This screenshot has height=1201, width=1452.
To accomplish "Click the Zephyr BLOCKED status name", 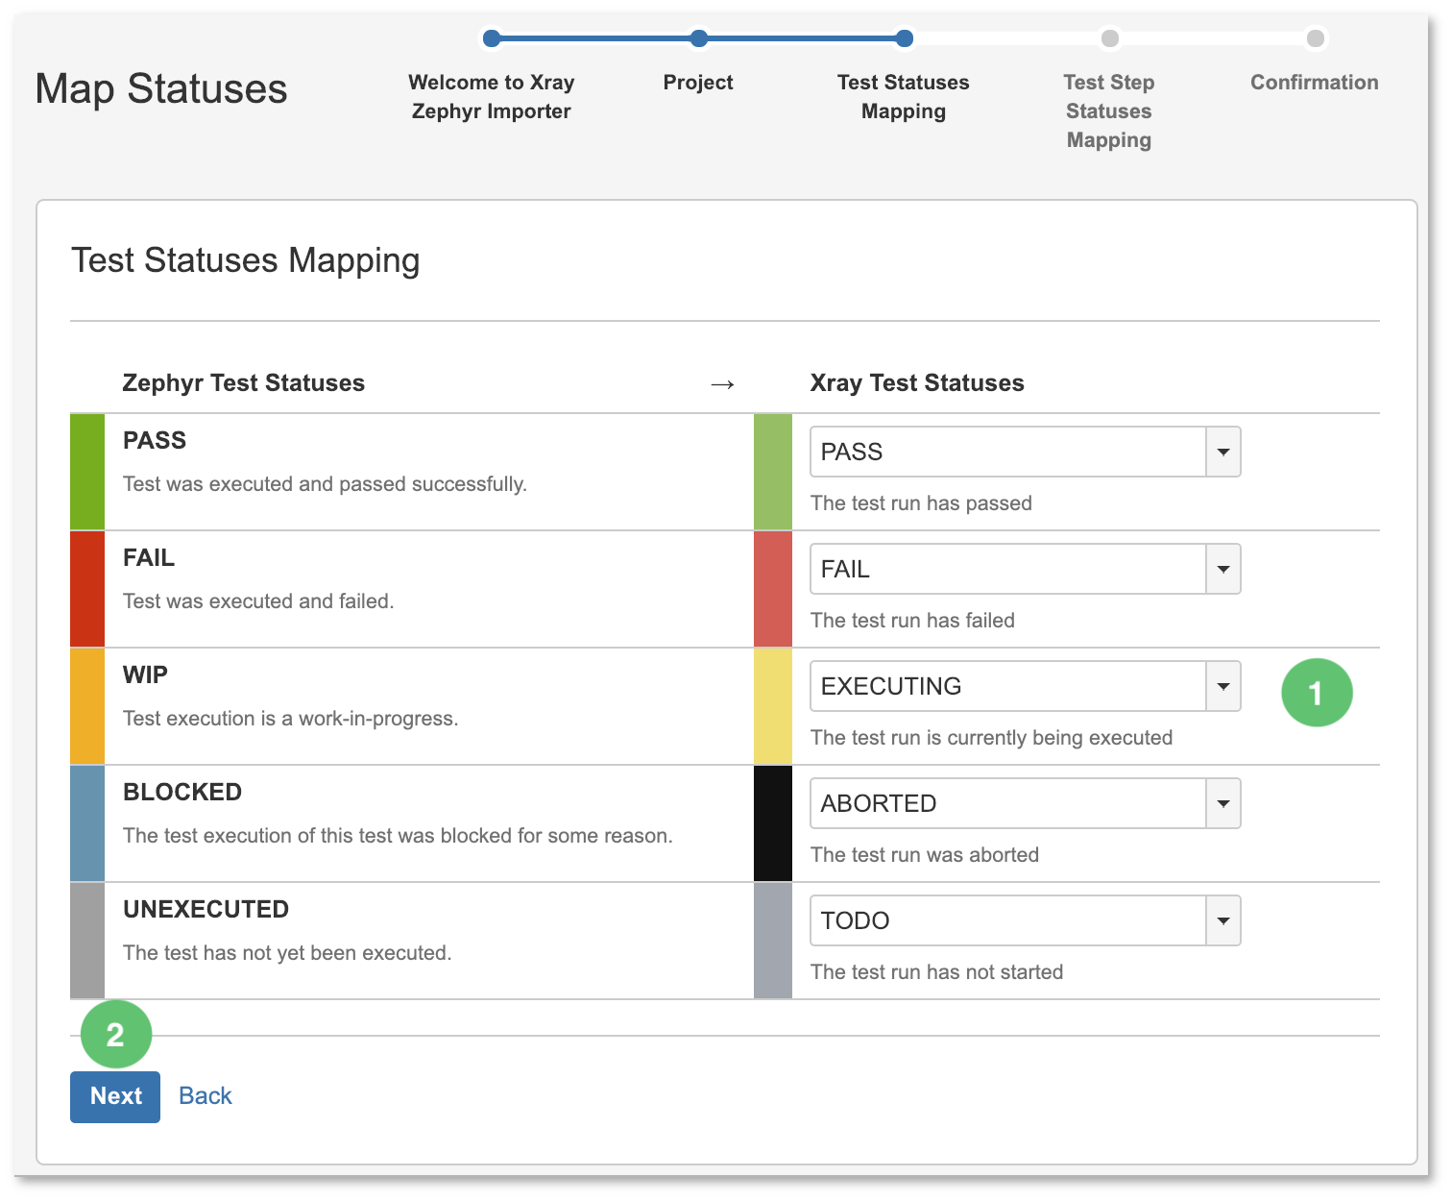I will pyautogui.click(x=182, y=792).
